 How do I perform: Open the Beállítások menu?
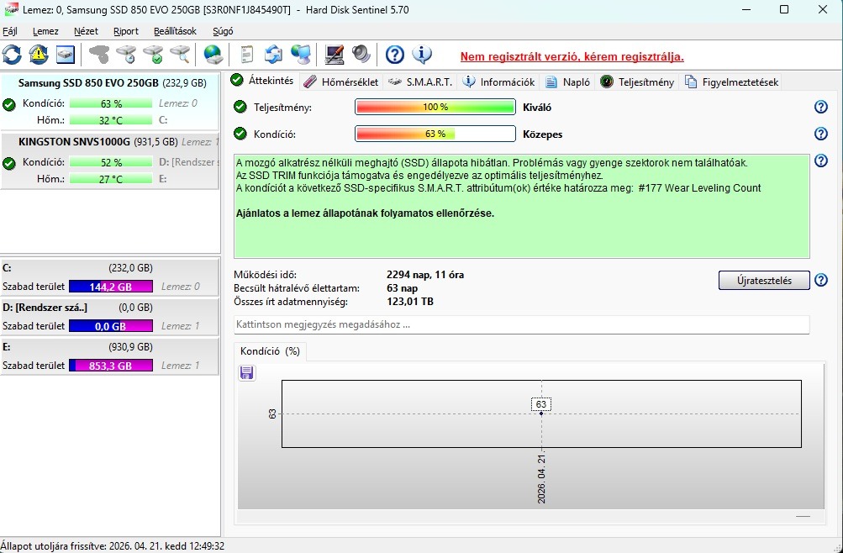(176, 31)
